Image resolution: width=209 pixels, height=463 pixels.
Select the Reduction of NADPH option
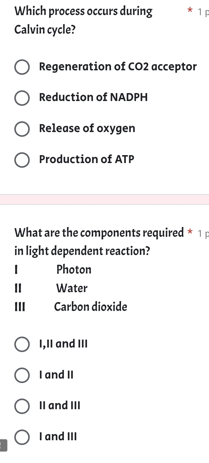[x=22, y=98]
